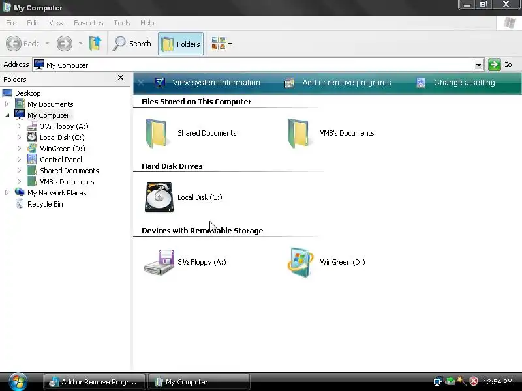Open the Start menu orb

(18, 382)
